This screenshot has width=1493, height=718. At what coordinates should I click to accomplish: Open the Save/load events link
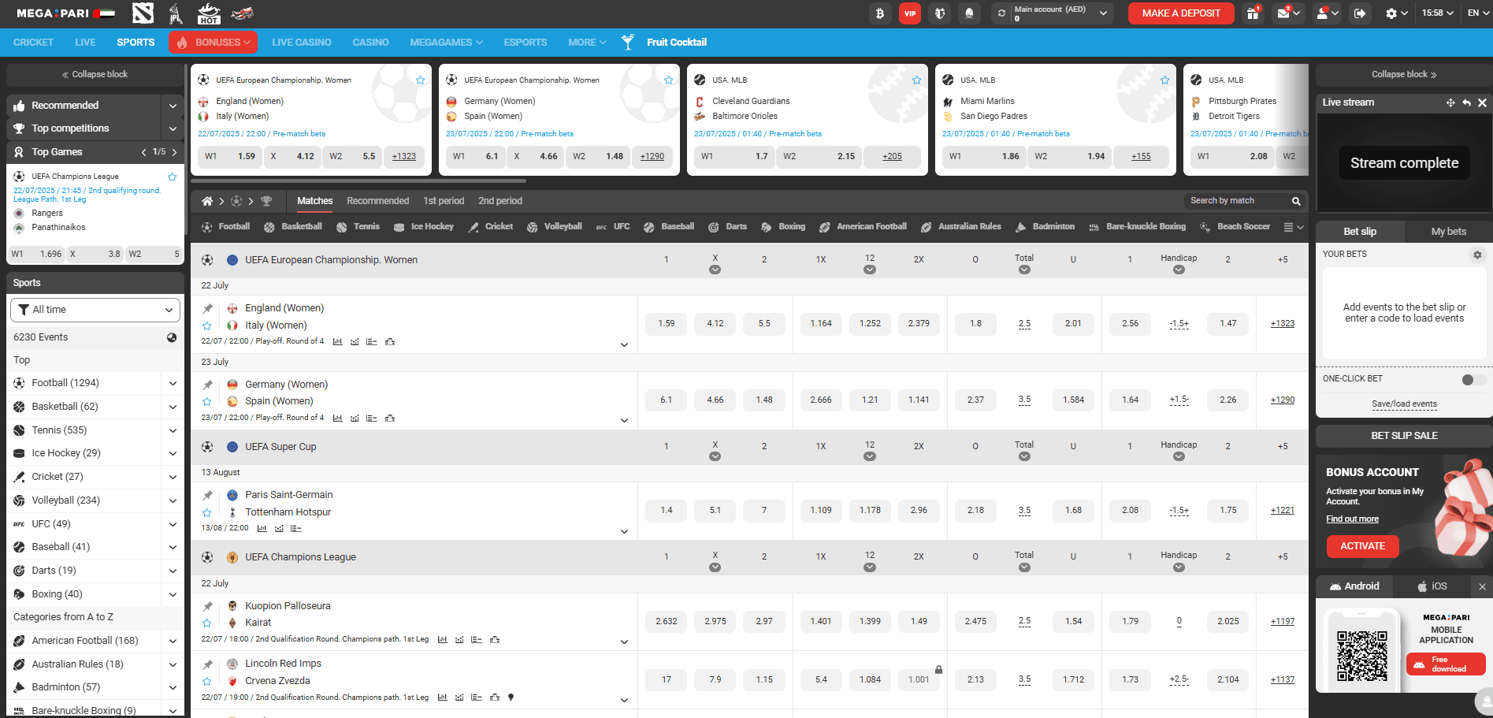[x=1404, y=404]
